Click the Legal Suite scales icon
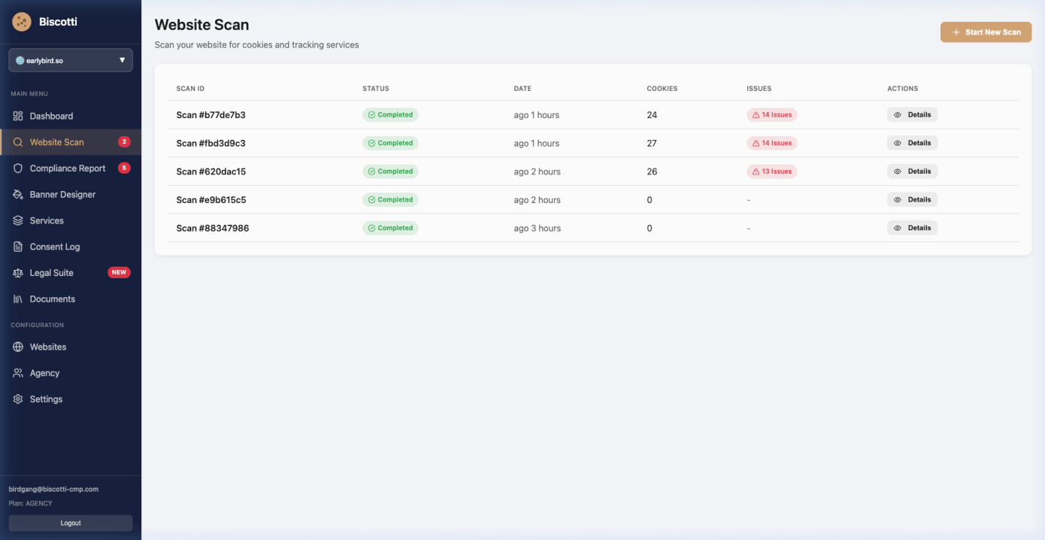Screen dimensions: 1045x540 (18, 273)
